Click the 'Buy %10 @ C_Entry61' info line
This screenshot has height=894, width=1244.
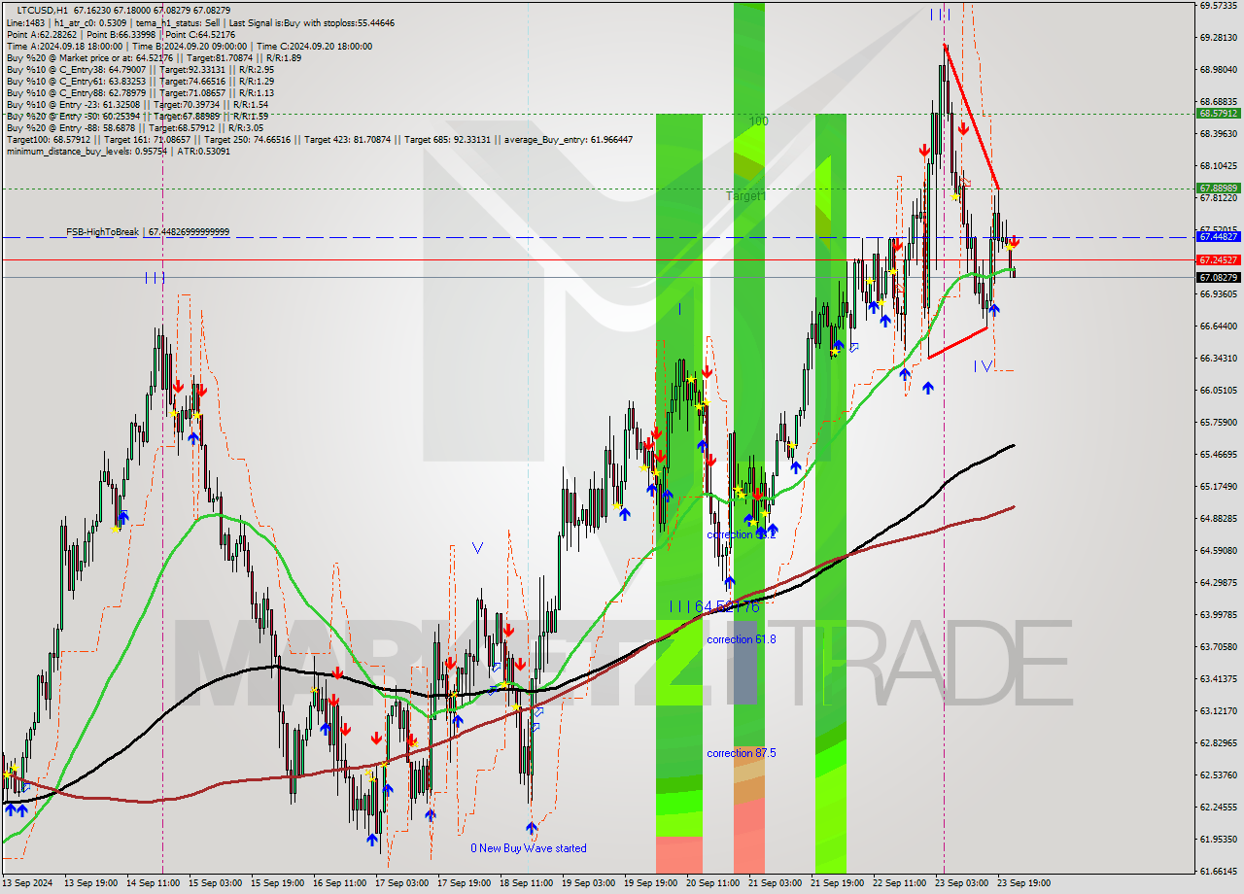(x=140, y=81)
